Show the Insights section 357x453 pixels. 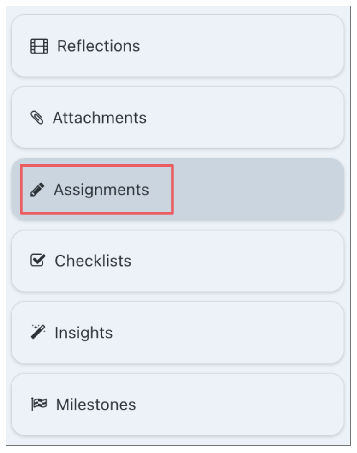pos(178,332)
